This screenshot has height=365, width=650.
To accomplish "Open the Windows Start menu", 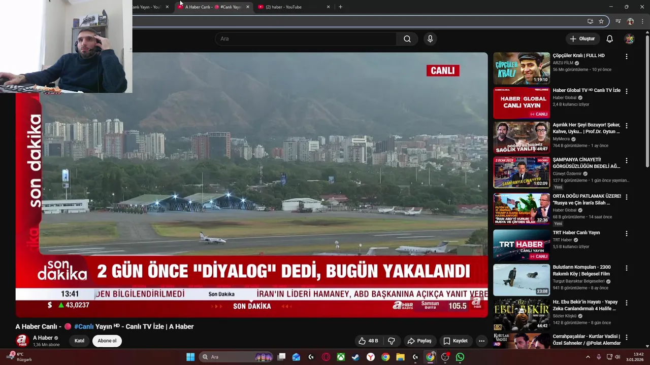I will (190, 357).
